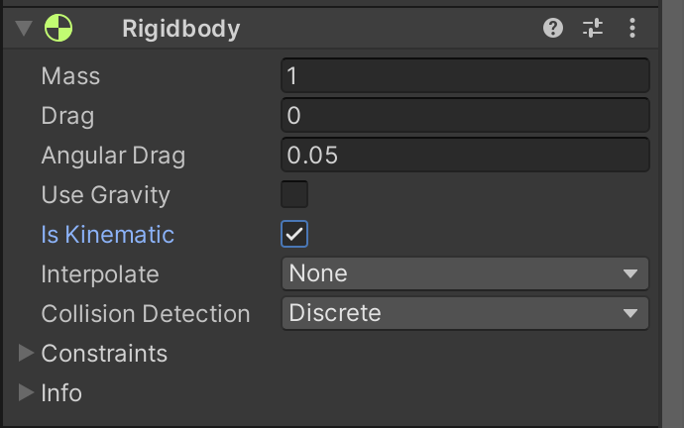Screen dimensions: 684x428
Task: Click the Drag value field
Action: click(x=465, y=115)
